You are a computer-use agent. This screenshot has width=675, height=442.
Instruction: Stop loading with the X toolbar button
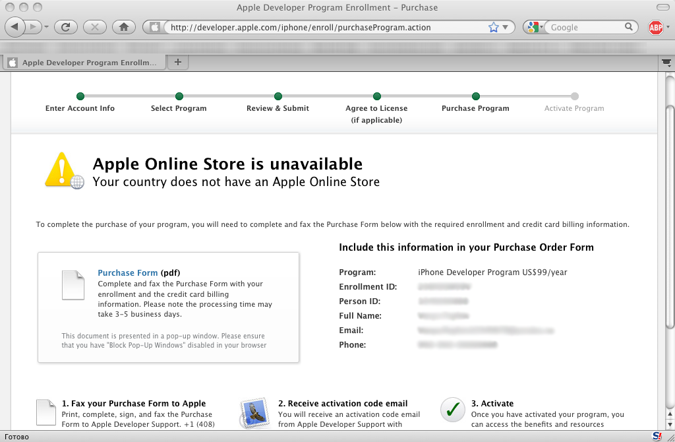tap(95, 27)
